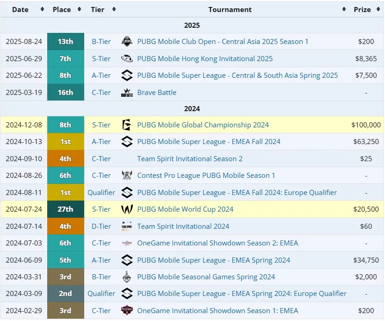Select the $8,365 prize value
This screenshot has height=321, width=385.
click(366, 58)
